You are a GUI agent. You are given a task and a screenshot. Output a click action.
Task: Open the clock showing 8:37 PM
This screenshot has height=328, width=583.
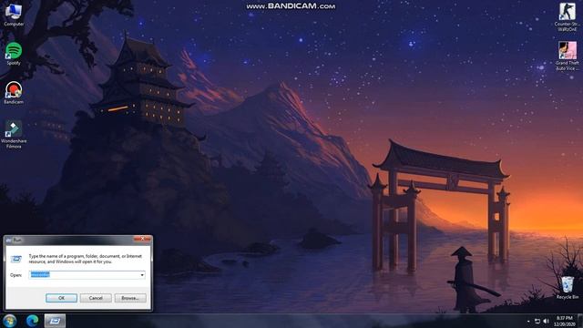(x=565, y=321)
